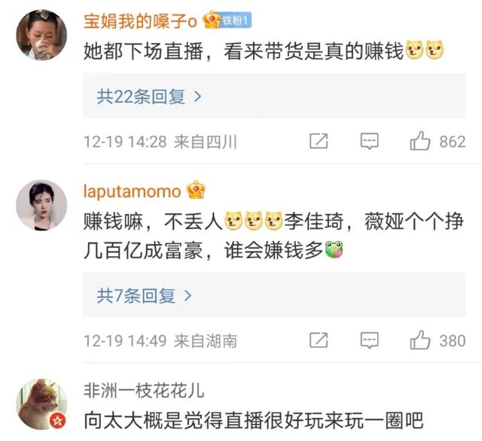
Task: Reply to the 宝娟我的嗓子o comment
Action: point(369,142)
